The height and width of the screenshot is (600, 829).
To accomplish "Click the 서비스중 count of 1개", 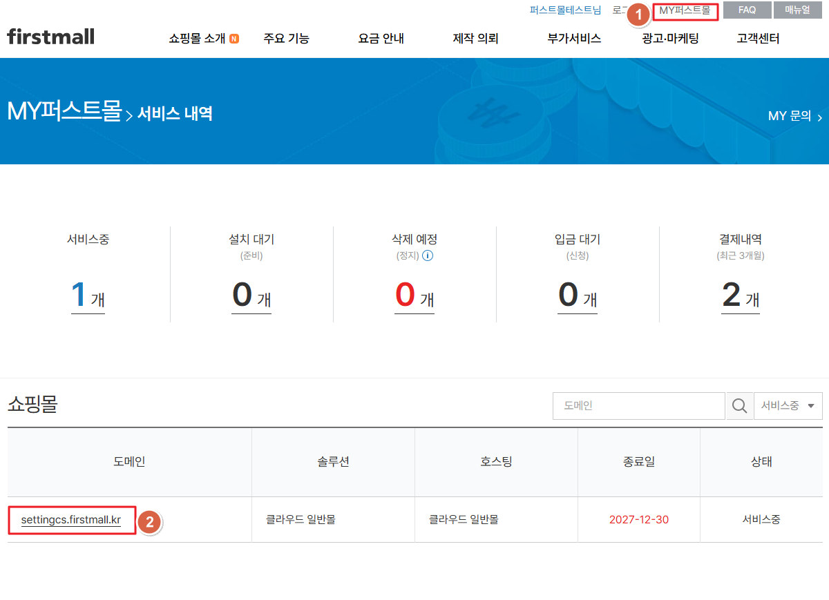I will pyautogui.click(x=88, y=296).
